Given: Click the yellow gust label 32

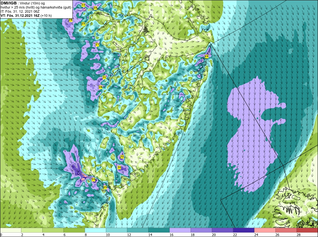Looking at the screenshot, I should pyautogui.click(x=122, y=157).
